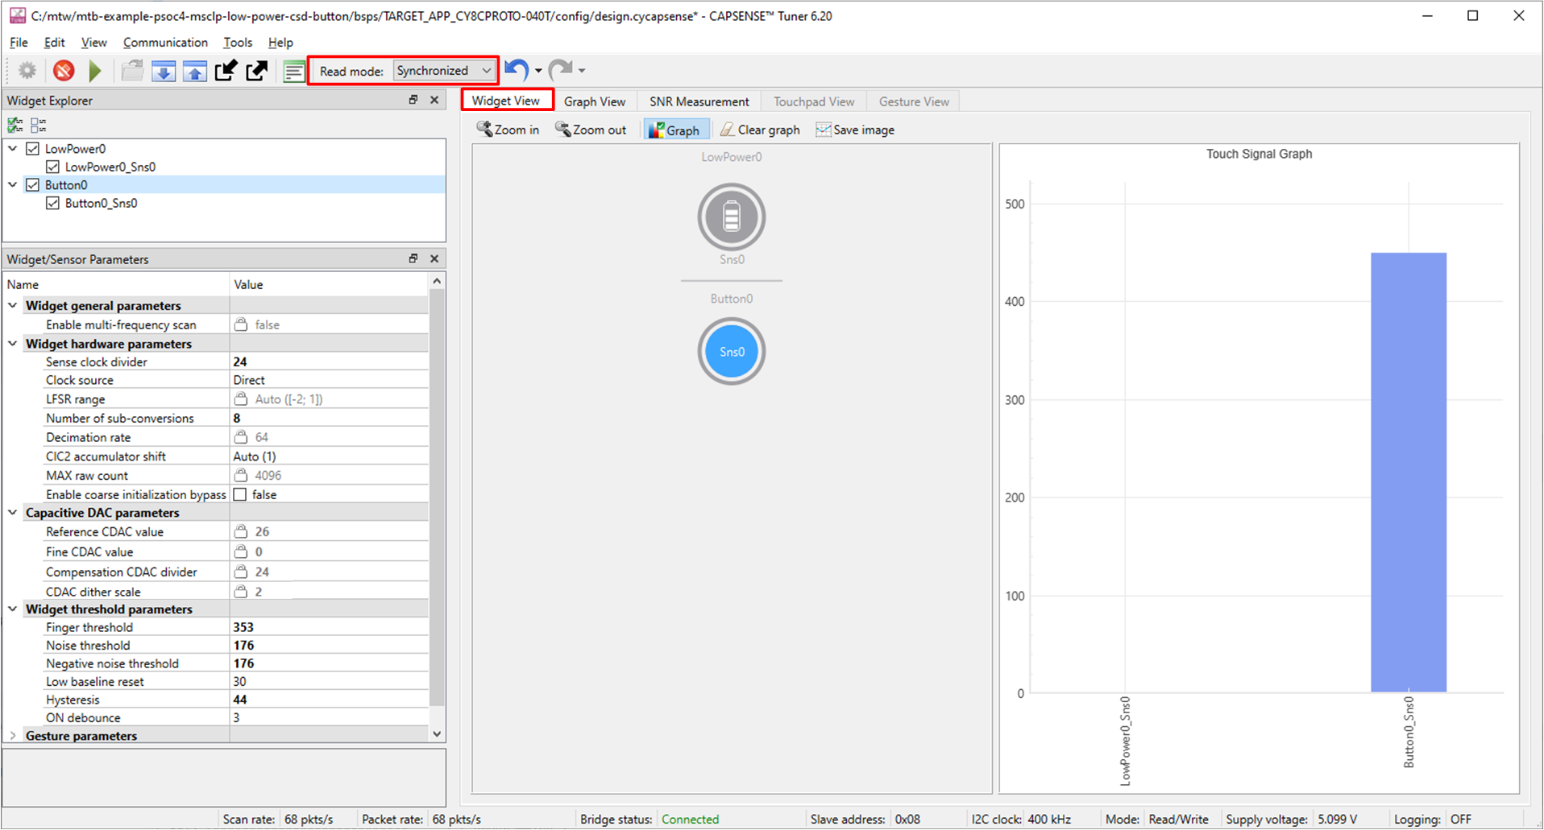
Task: Close the Widget/Sensor Parameters panel
Action: [434, 258]
